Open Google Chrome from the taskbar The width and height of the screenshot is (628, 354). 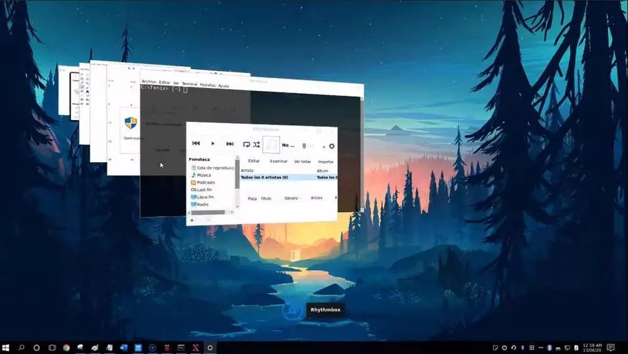coord(66,348)
